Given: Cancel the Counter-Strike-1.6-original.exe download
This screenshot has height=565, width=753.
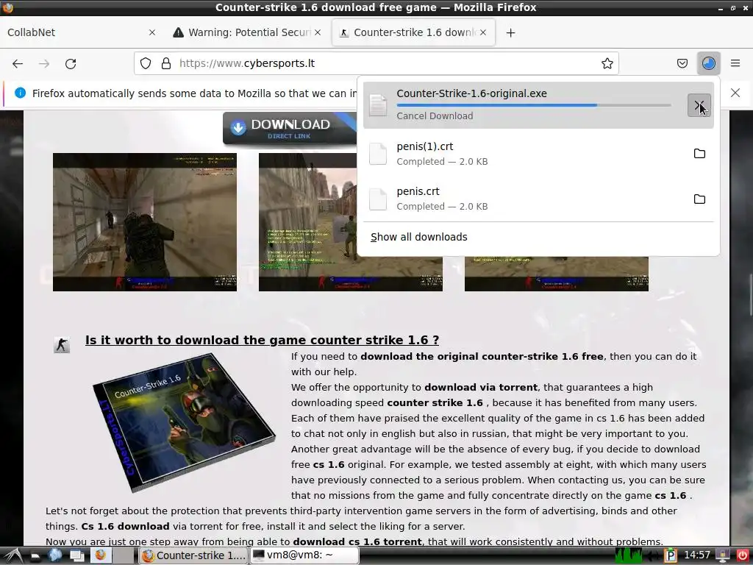Looking at the screenshot, I should click(x=699, y=105).
